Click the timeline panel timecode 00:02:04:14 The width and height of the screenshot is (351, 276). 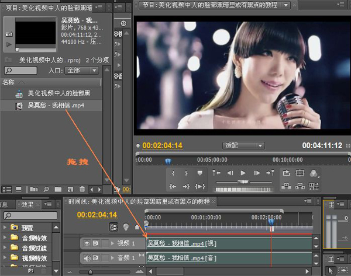pyautogui.click(x=97, y=215)
